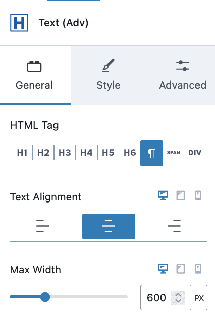The height and width of the screenshot is (324, 215).
Task: Select right text alignment icon
Action: (174, 226)
